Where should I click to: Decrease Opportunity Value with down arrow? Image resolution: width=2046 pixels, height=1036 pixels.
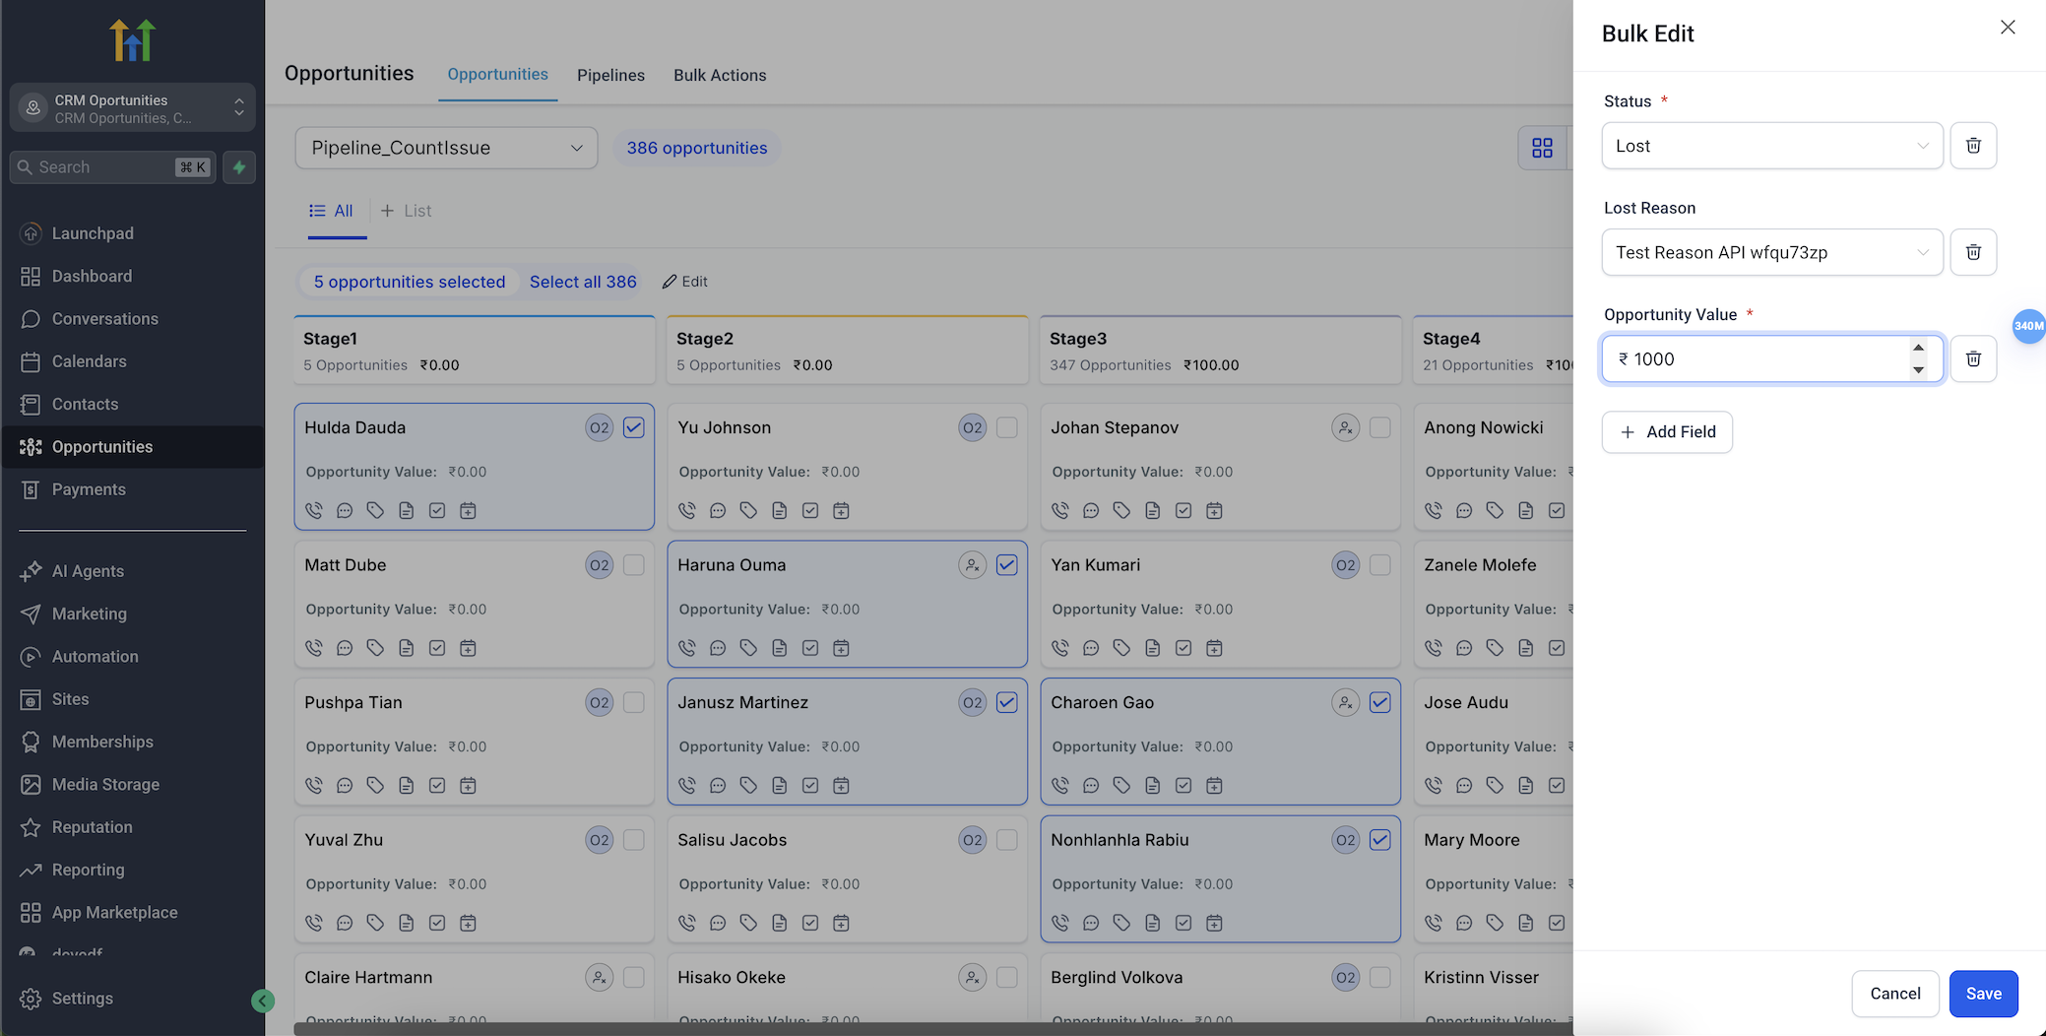click(x=1918, y=370)
